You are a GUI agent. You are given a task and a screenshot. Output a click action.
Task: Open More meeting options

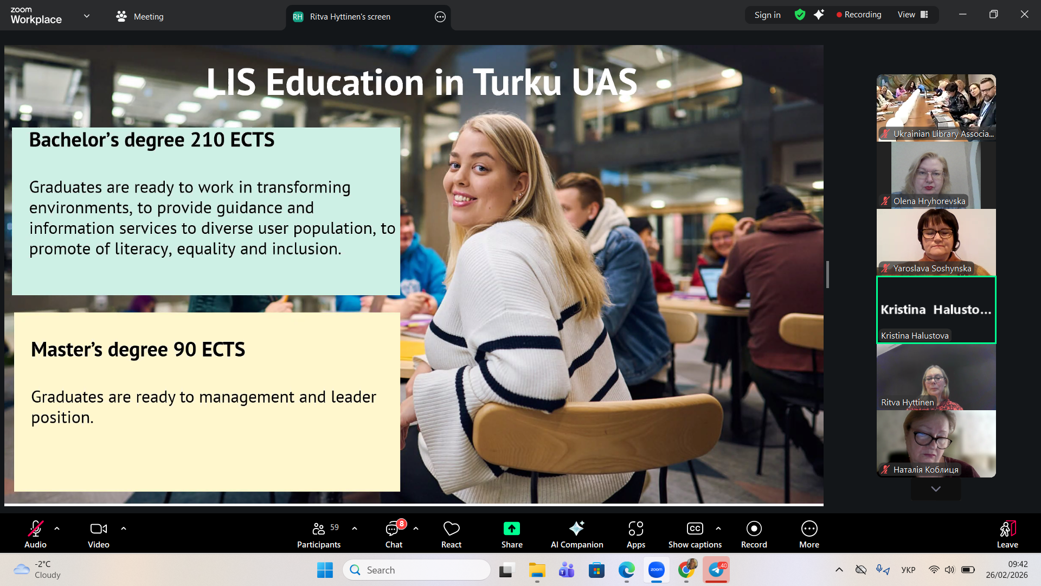(809, 534)
